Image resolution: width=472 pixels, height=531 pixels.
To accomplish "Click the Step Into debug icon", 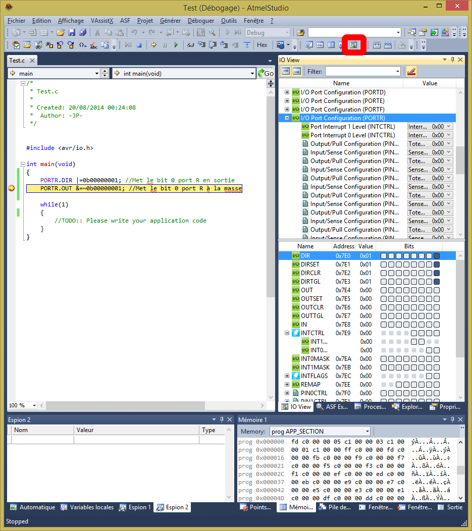I will click(x=201, y=45).
